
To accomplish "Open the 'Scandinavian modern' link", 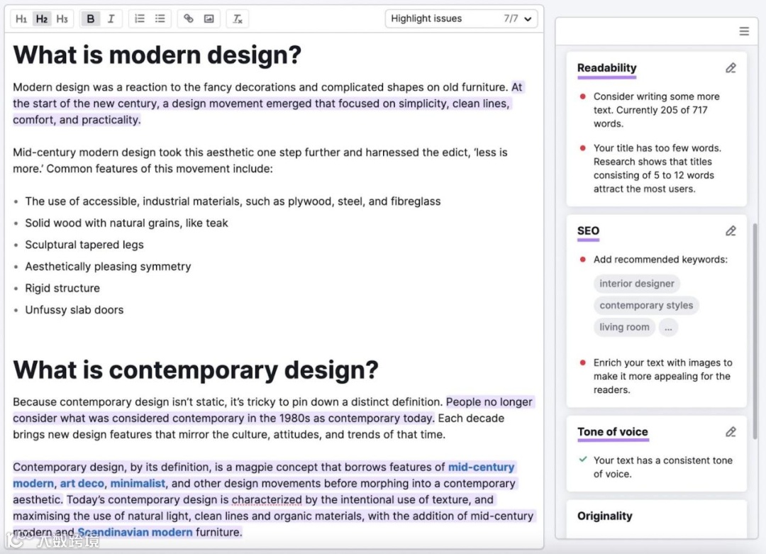I will point(135,532).
